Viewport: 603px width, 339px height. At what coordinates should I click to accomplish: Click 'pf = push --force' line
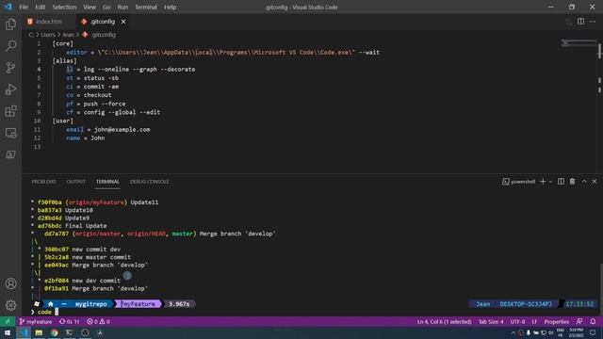point(96,104)
